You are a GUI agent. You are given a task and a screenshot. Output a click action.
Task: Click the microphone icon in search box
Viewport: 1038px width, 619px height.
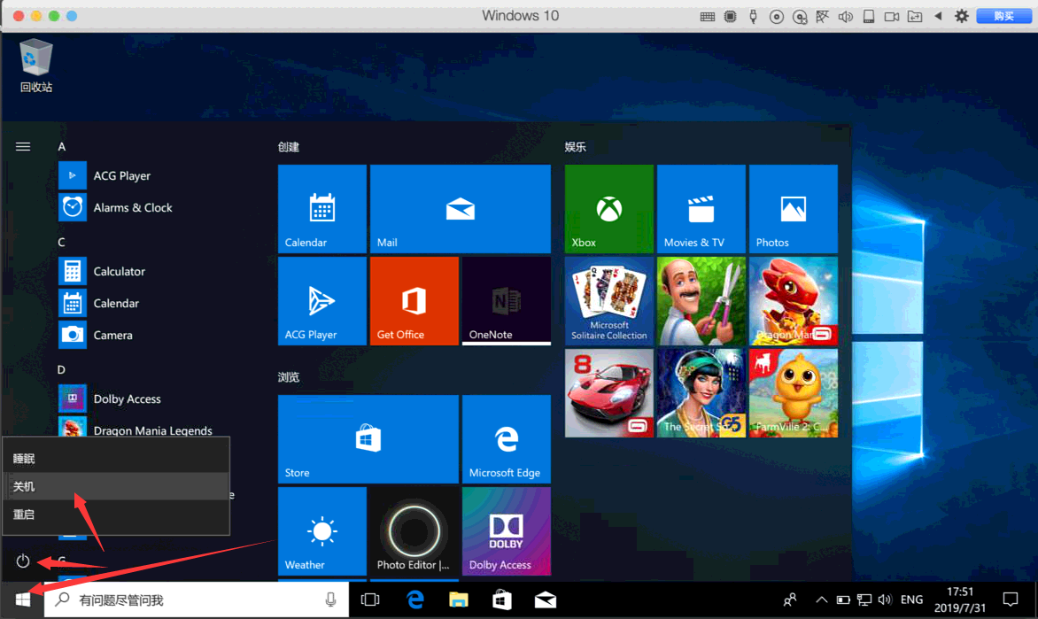[x=330, y=600]
